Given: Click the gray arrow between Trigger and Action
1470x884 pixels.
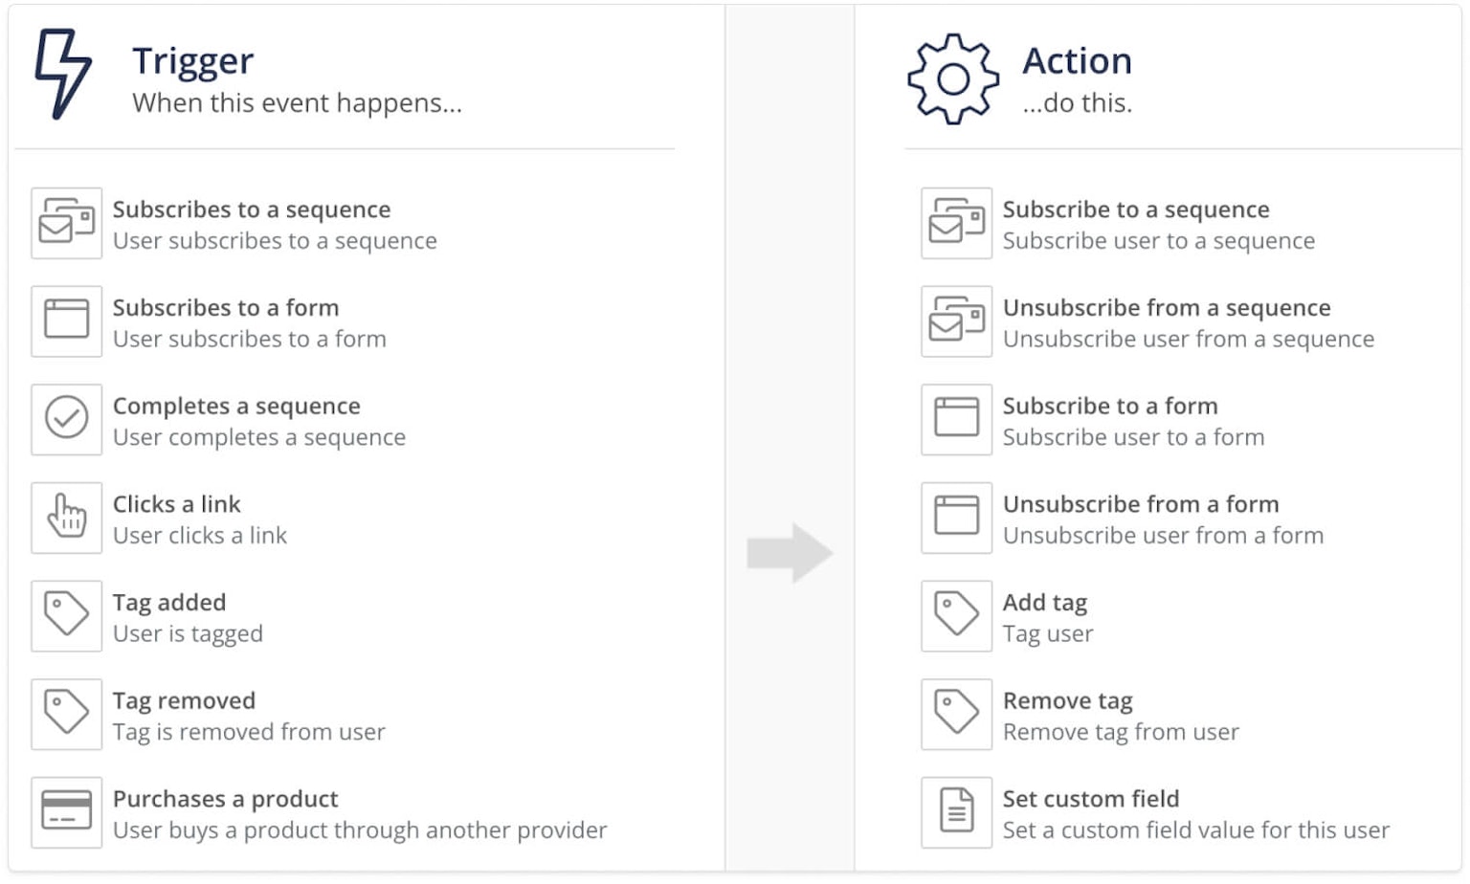Looking at the screenshot, I should point(792,552).
